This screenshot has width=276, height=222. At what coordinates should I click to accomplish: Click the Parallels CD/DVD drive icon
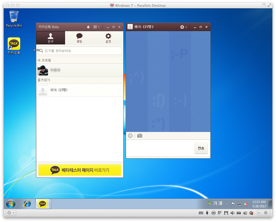coord(213,213)
